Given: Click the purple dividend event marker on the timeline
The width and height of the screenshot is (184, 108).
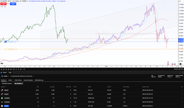Looking at the screenshot, I should tap(168, 62).
